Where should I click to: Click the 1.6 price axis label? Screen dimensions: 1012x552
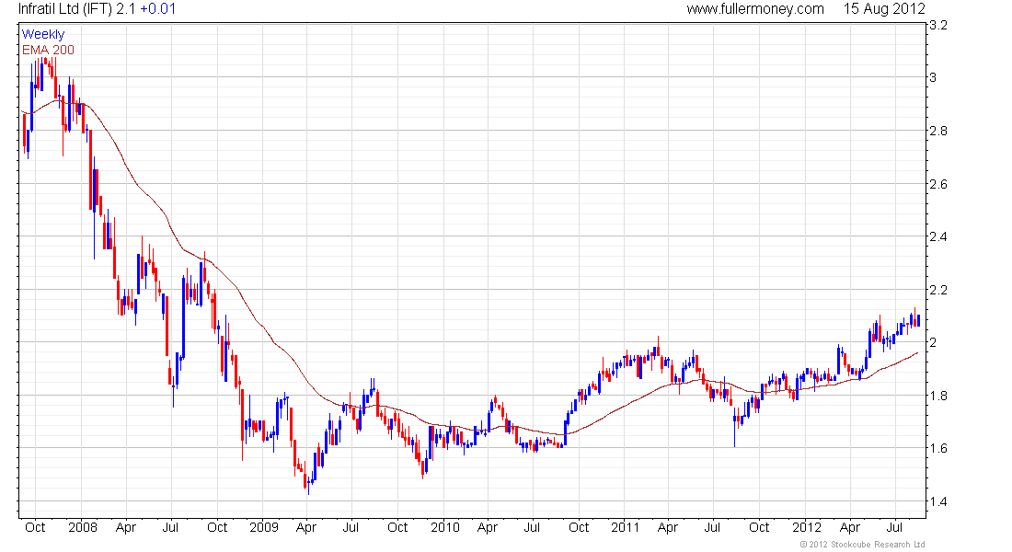(937, 448)
